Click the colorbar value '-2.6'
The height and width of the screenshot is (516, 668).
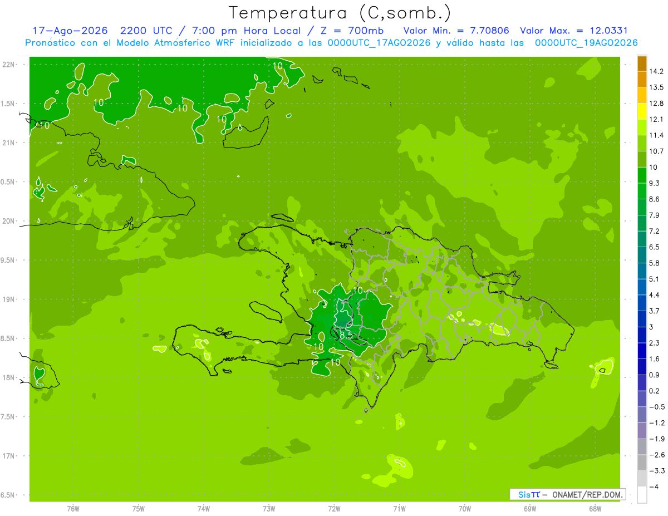pos(656,455)
